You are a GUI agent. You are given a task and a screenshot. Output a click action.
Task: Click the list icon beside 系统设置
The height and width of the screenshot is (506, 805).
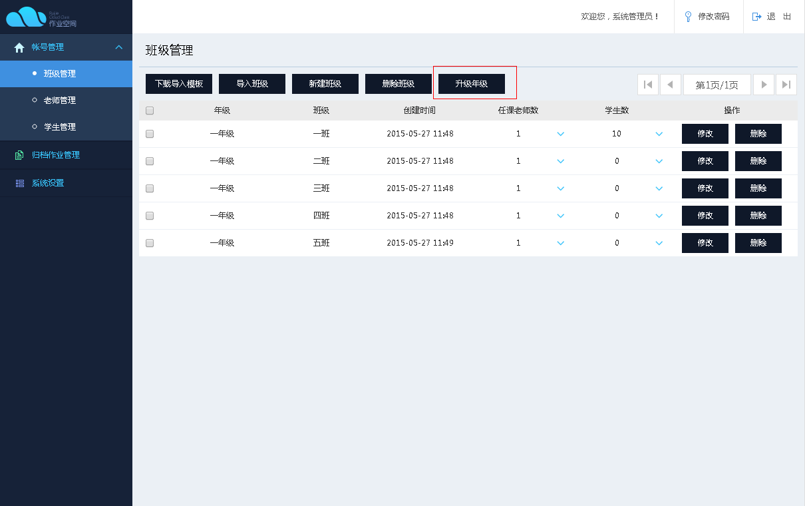(19, 183)
